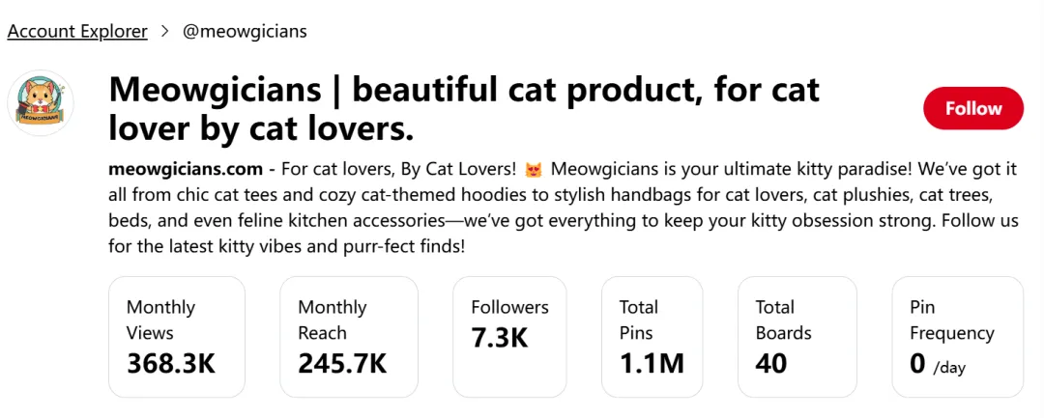1044x418 pixels.
Task: Click the 7.3K followers count
Action: (500, 338)
